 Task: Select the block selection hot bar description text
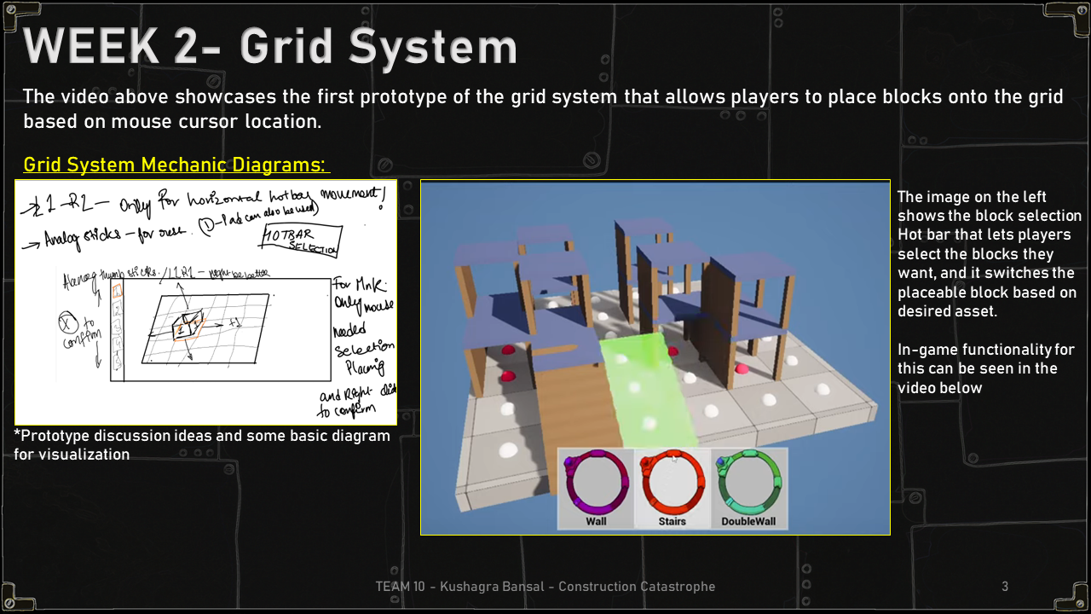(x=989, y=254)
